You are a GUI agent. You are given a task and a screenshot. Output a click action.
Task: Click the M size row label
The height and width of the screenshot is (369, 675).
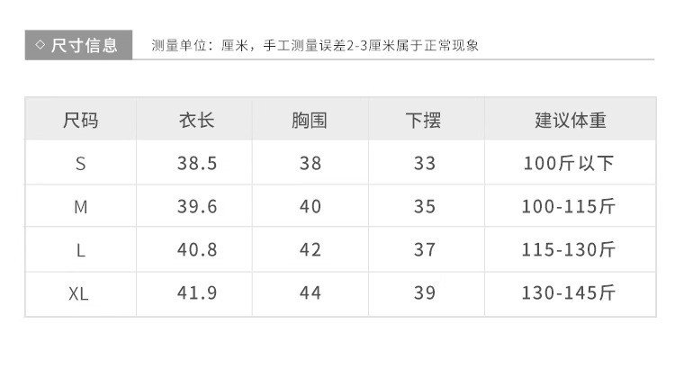coord(80,207)
